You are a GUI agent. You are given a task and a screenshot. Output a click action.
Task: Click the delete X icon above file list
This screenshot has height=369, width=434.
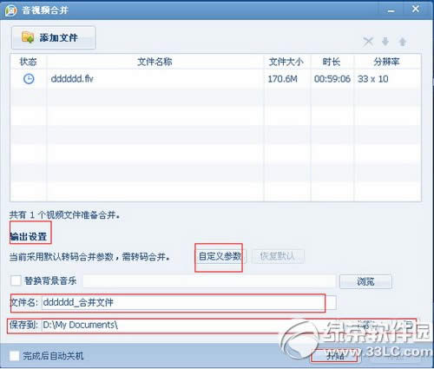point(368,42)
